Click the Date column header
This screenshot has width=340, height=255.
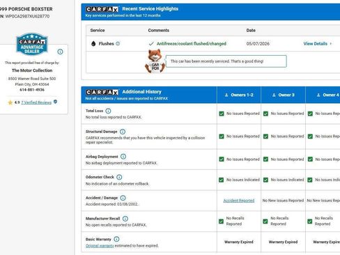[251, 31]
